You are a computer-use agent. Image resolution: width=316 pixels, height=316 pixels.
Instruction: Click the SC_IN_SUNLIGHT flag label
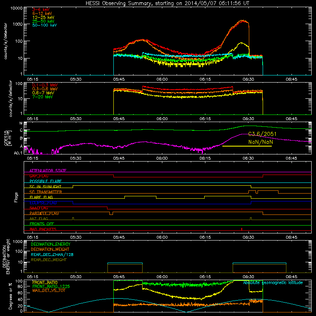[45, 186]
